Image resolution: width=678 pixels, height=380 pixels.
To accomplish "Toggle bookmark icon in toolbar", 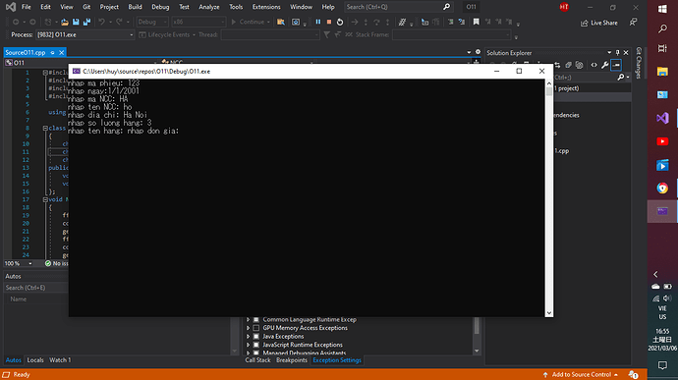I will coord(476,22).
